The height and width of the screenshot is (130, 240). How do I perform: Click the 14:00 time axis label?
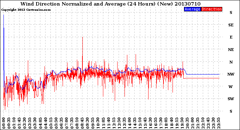pyautogui.click(x=129, y=123)
